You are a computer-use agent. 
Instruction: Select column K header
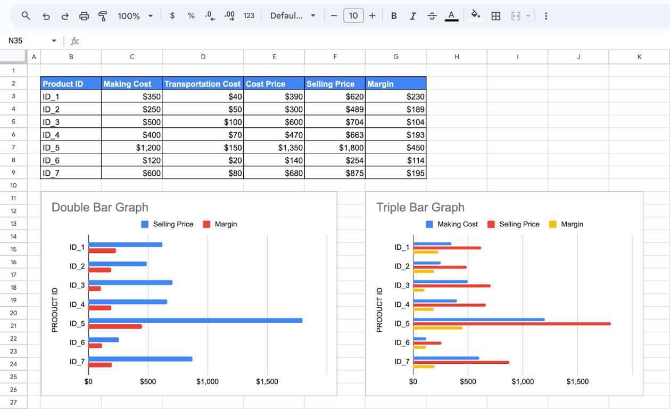pos(639,56)
